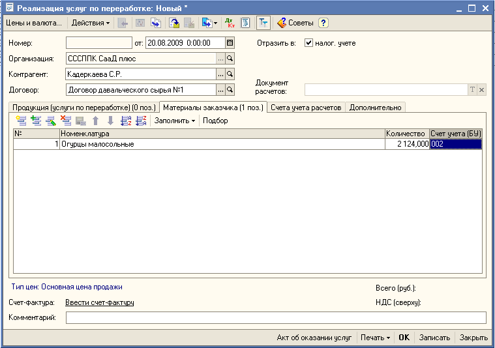Sort rows ascending A-Z
The image size is (495, 348).
[x=126, y=121]
